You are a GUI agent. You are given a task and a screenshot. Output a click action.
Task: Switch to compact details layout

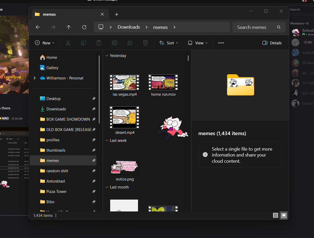click(x=275, y=215)
